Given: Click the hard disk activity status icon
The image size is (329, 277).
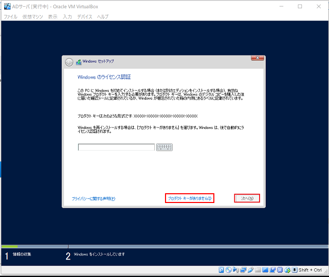Looking at the screenshot, I should tap(221, 270).
